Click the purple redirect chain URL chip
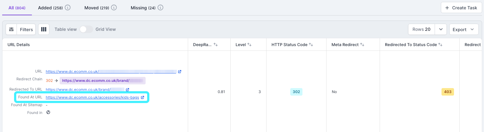Viewport: 484px width, 132px height. point(102,81)
